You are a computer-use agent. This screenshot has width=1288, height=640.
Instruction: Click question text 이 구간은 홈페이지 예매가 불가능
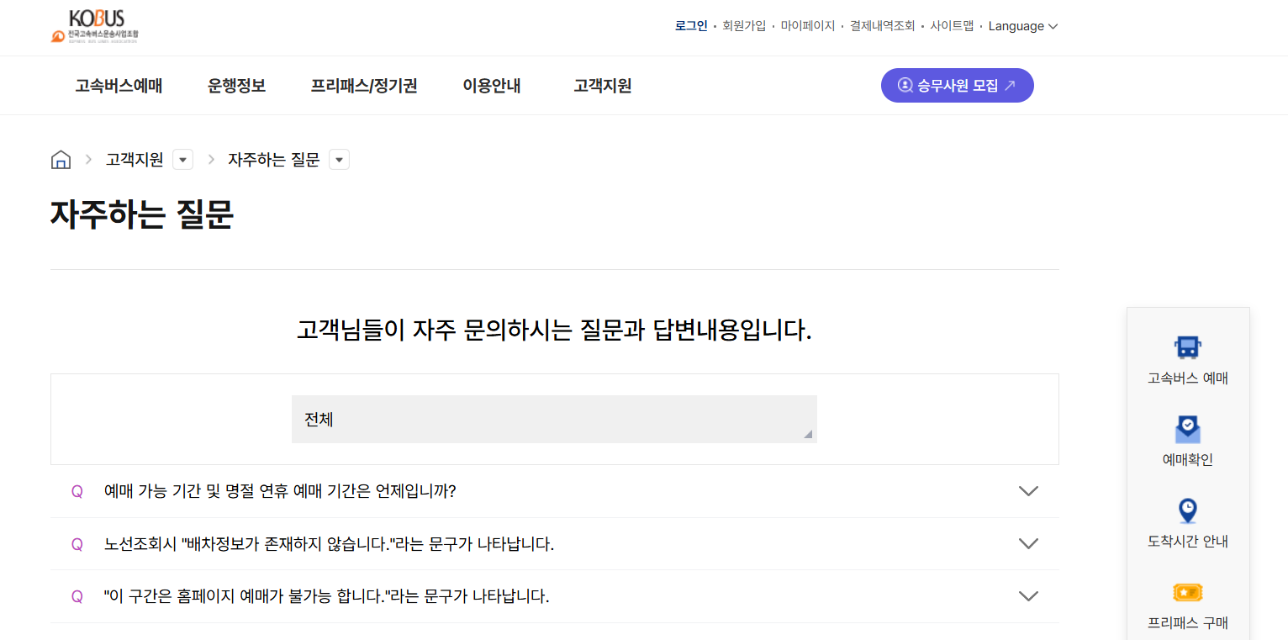[x=326, y=596]
